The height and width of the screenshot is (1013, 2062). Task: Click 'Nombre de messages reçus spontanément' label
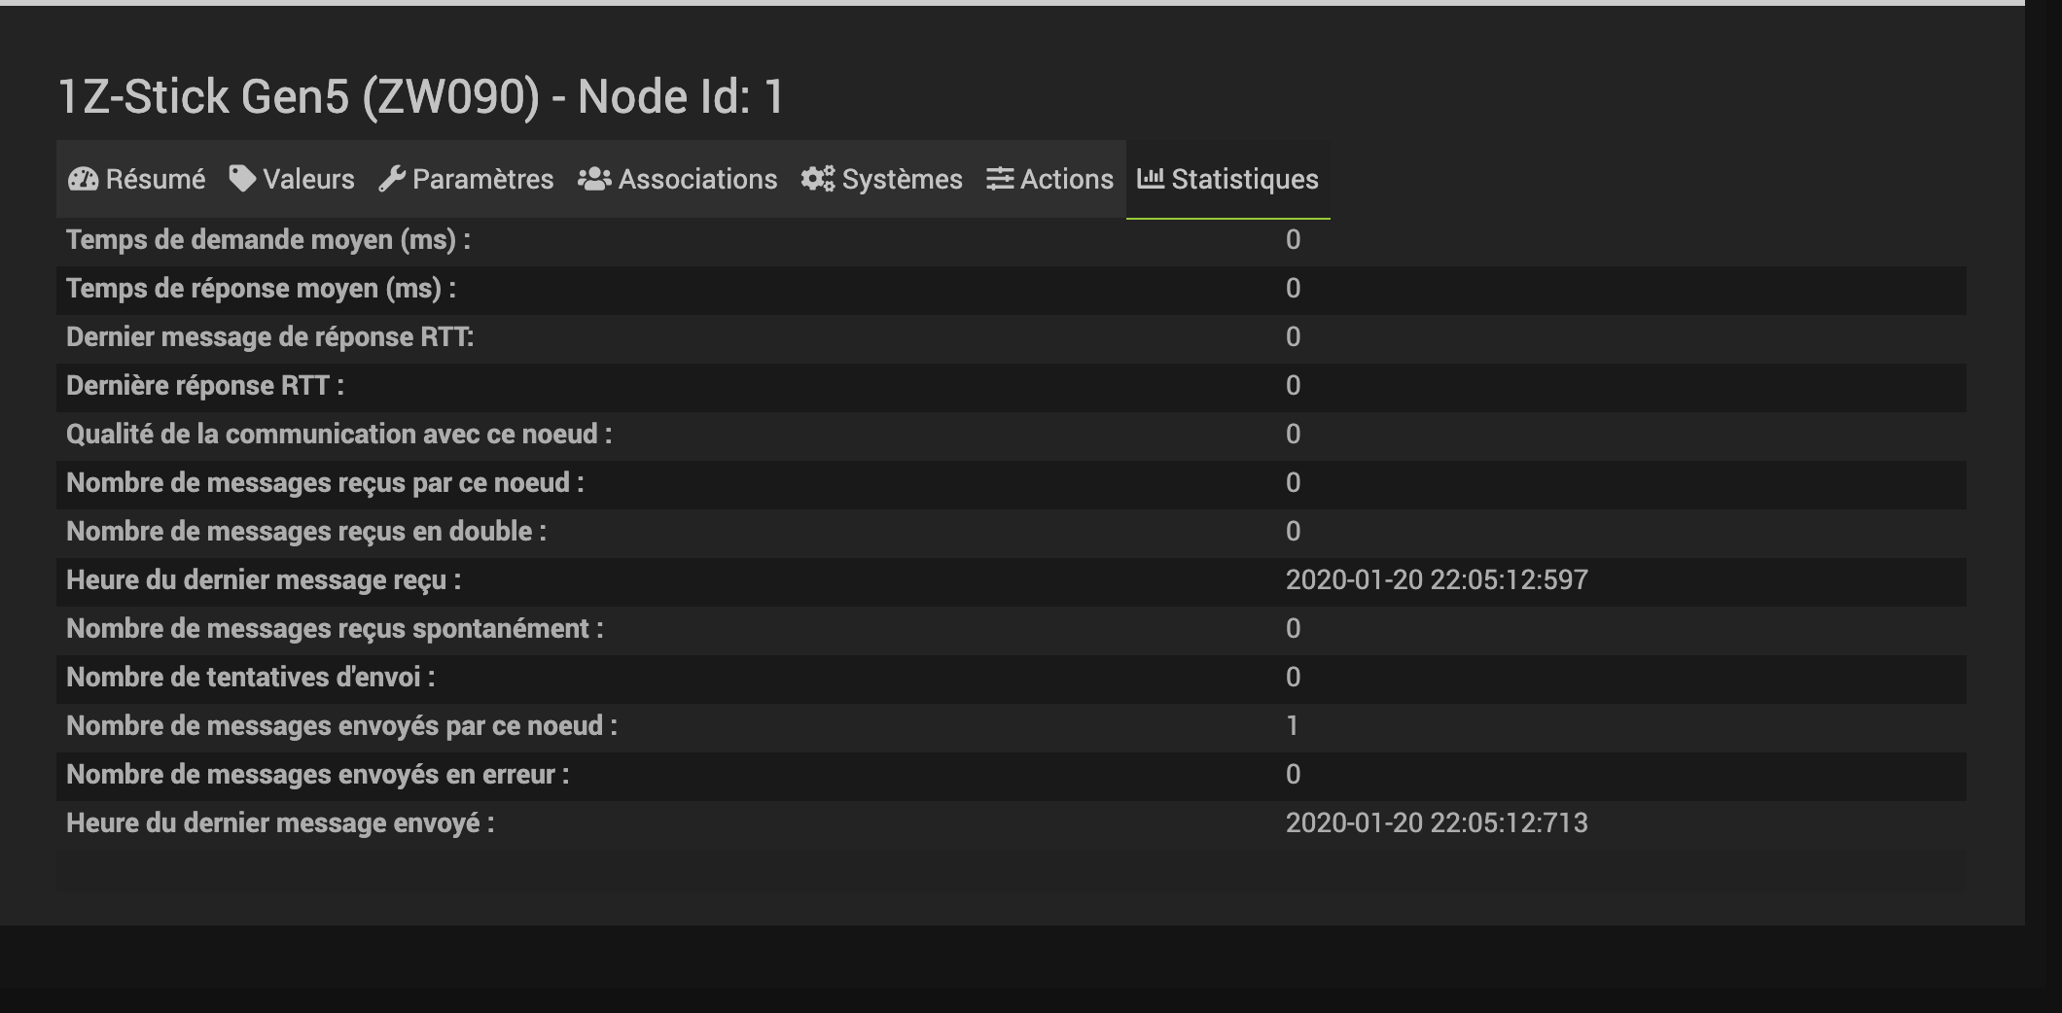[335, 629]
